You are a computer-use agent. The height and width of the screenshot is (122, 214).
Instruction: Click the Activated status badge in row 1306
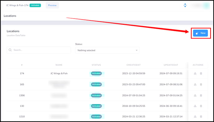[x=96, y=95]
